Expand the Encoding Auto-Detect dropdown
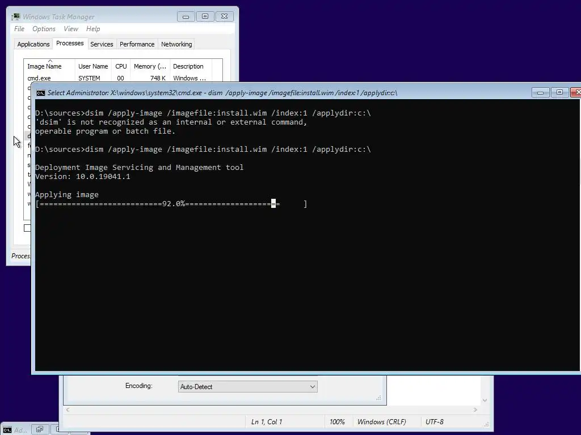 click(247, 386)
